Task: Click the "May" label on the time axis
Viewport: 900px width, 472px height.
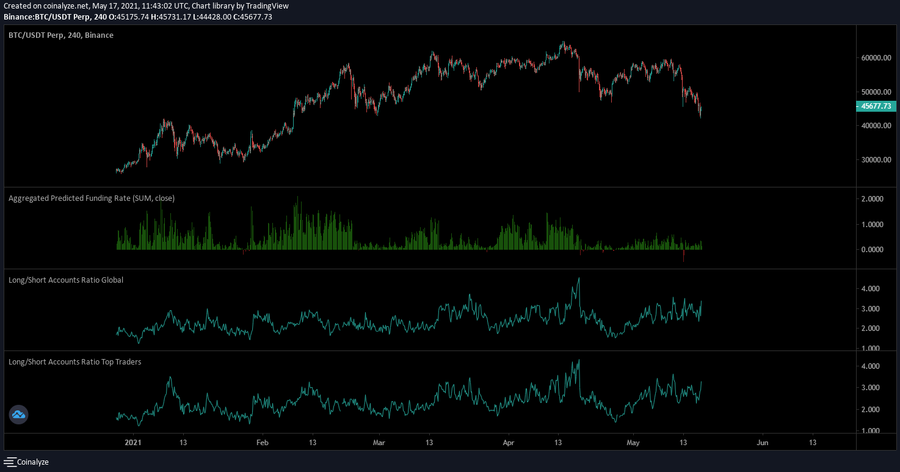Action: coord(633,443)
